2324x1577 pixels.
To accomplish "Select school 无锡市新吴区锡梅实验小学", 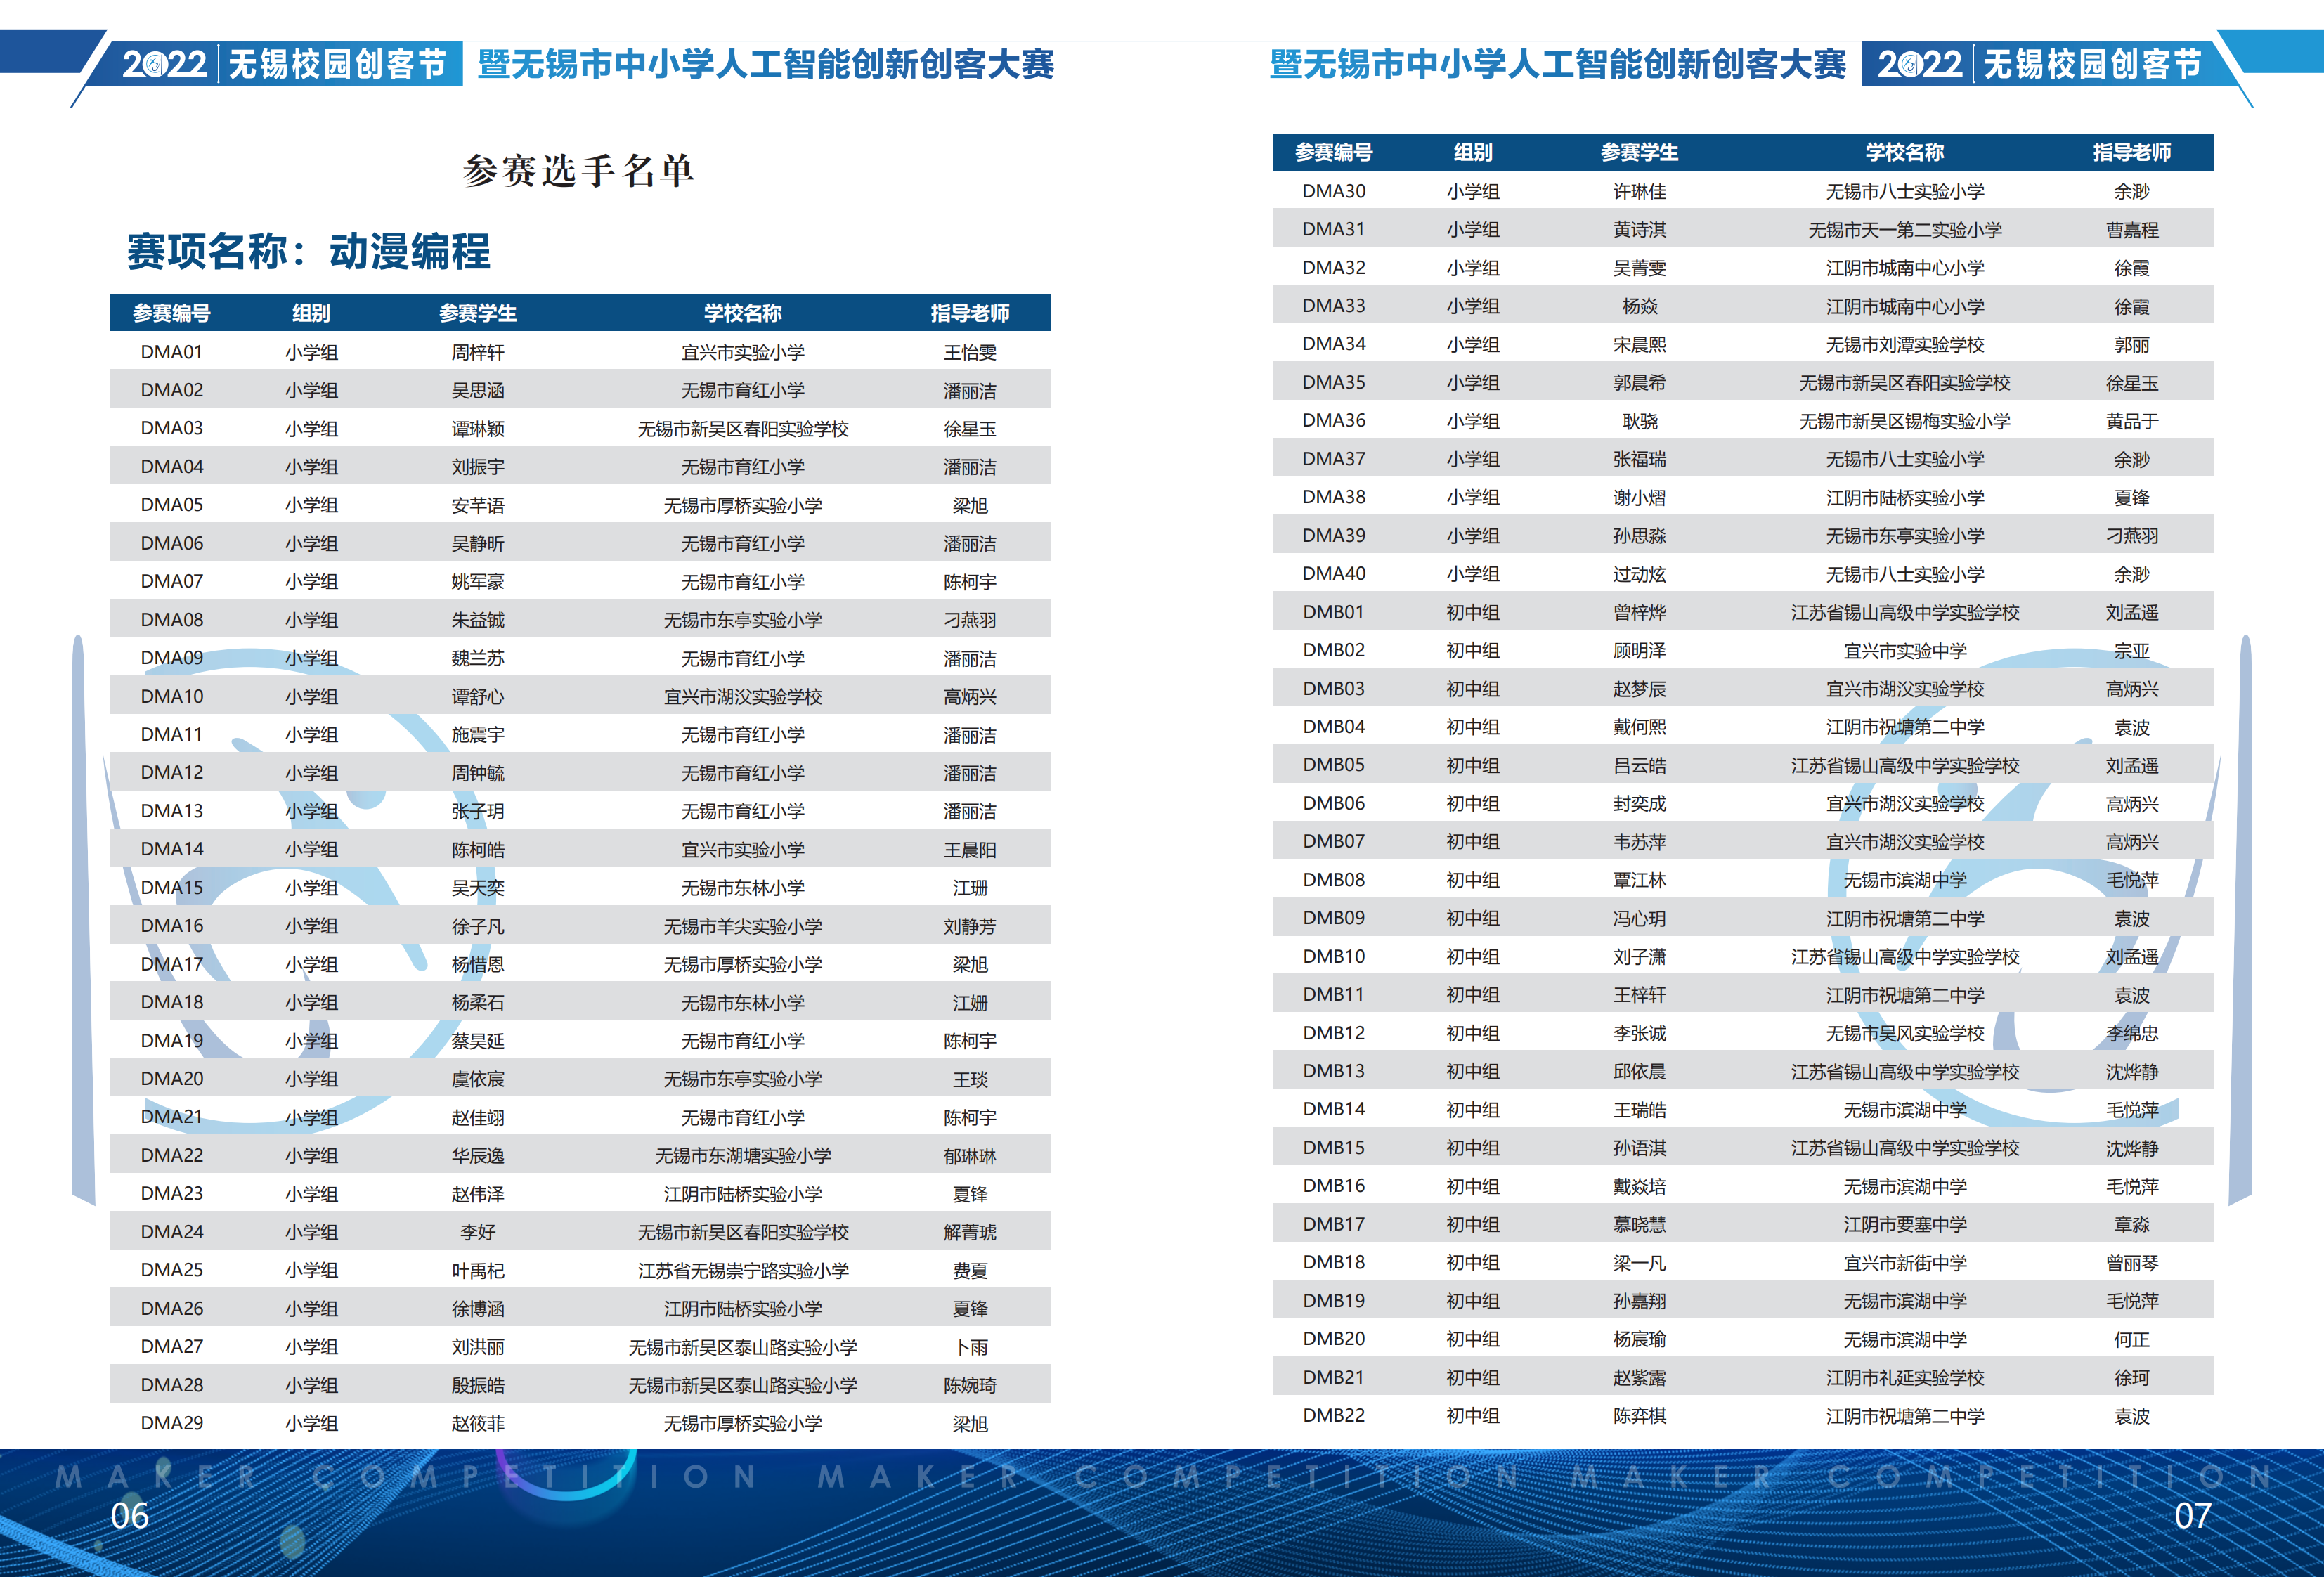I will (x=1904, y=421).
